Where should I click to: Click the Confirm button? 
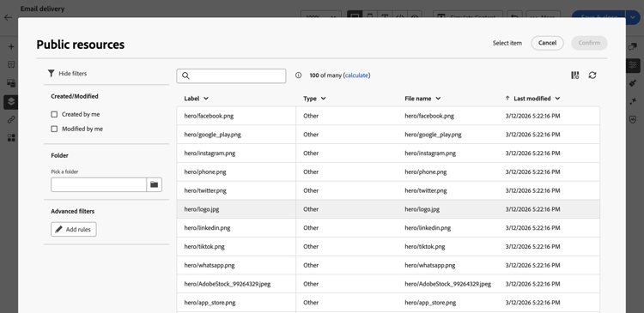click(589, 43)
